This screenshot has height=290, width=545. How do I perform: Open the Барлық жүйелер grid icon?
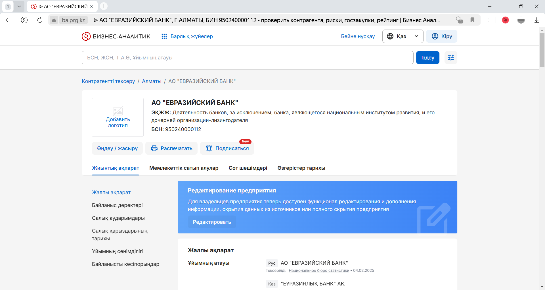pos(164,36)
